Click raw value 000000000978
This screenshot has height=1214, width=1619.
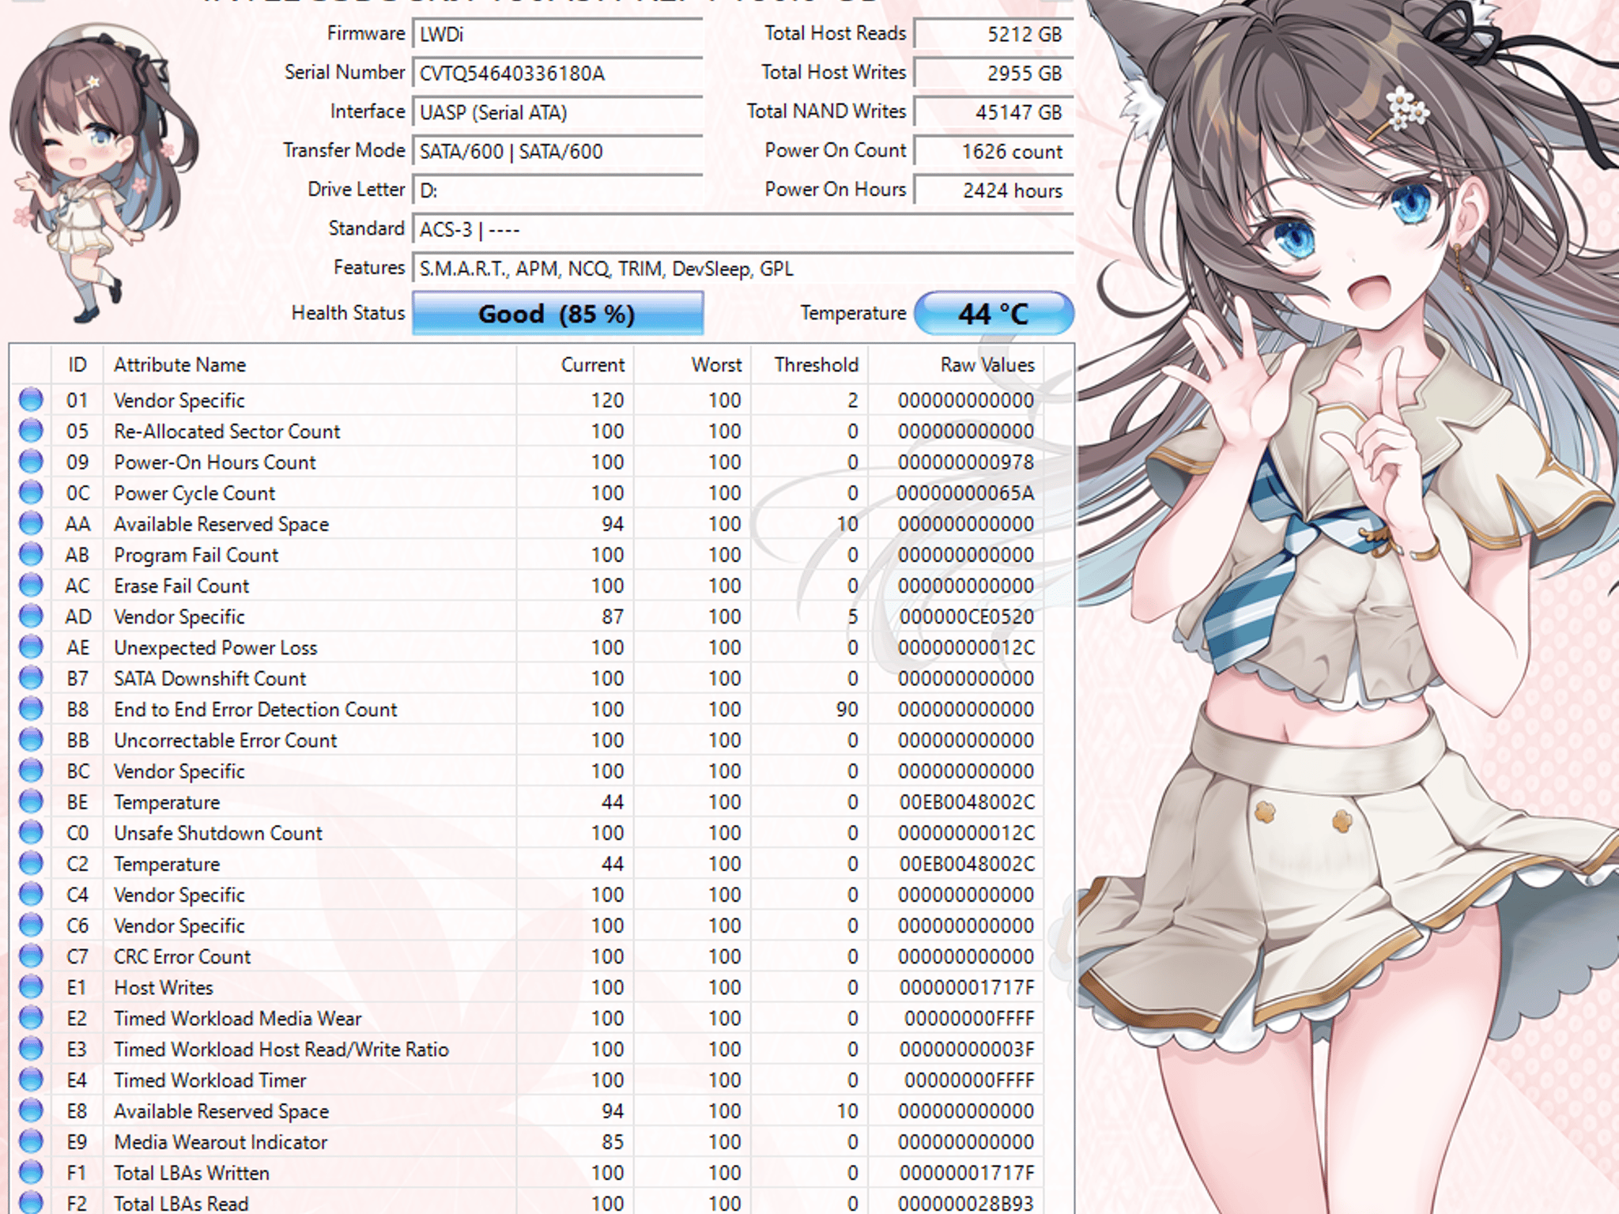965,462
